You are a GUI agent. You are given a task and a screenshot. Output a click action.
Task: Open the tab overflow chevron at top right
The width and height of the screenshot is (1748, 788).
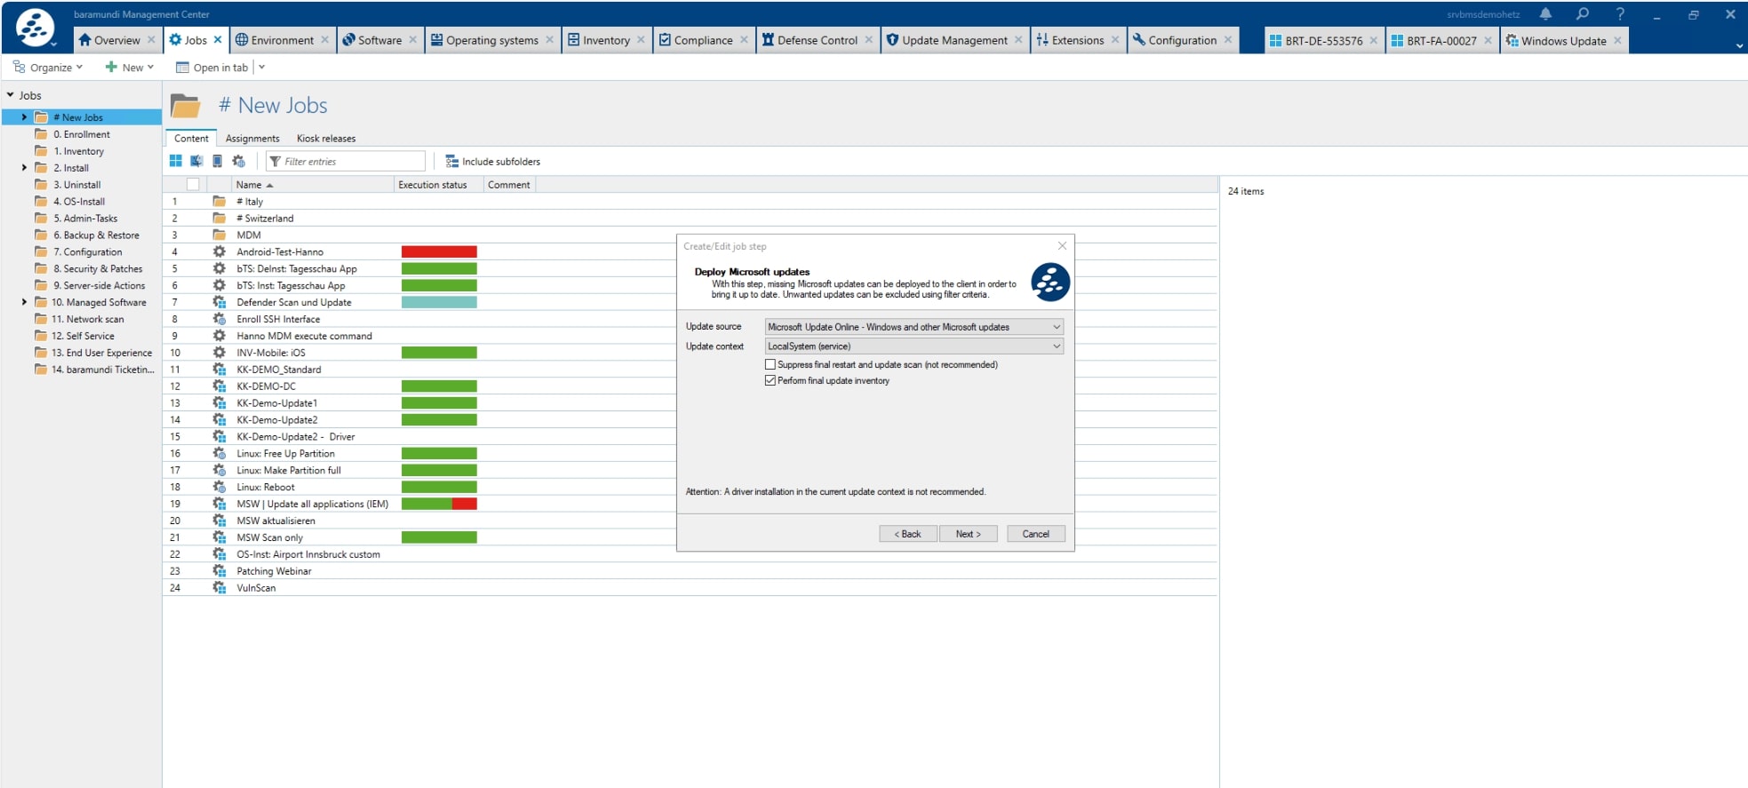(x=1739, y=45)
